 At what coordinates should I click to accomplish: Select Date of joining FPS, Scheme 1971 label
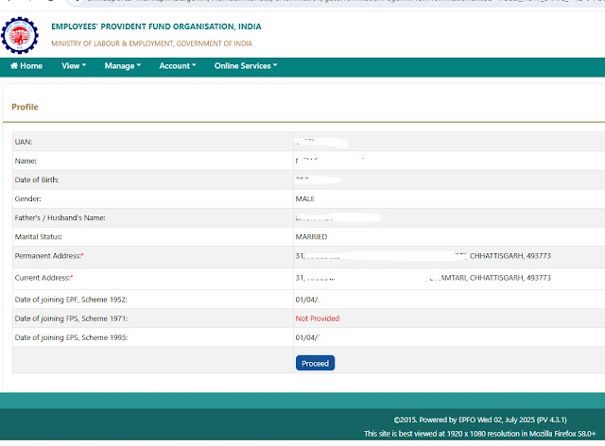click(x=71, y=318)
